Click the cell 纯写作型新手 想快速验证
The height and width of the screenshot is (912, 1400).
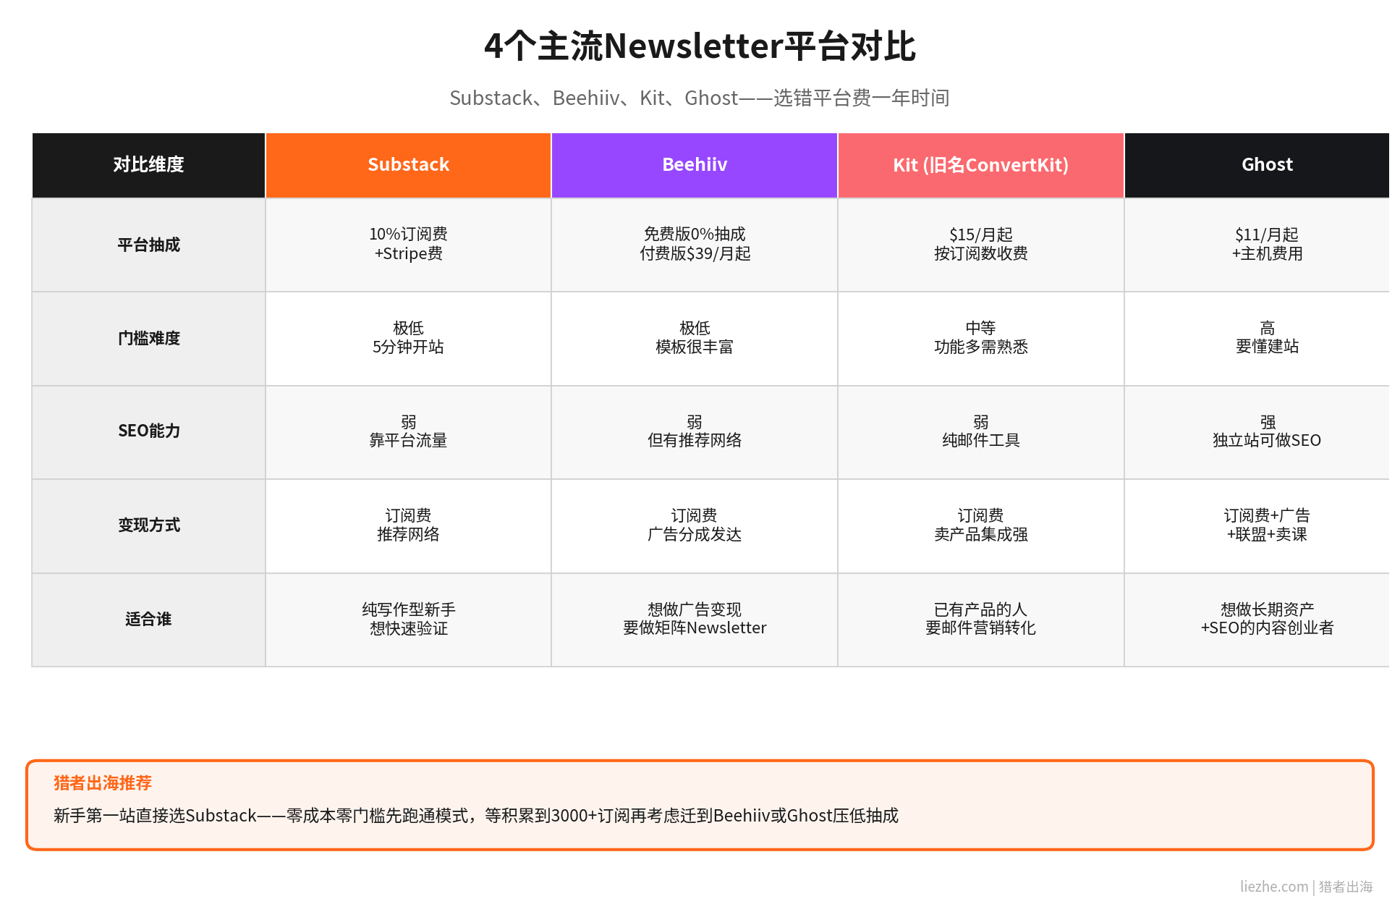tap(408, 620)
